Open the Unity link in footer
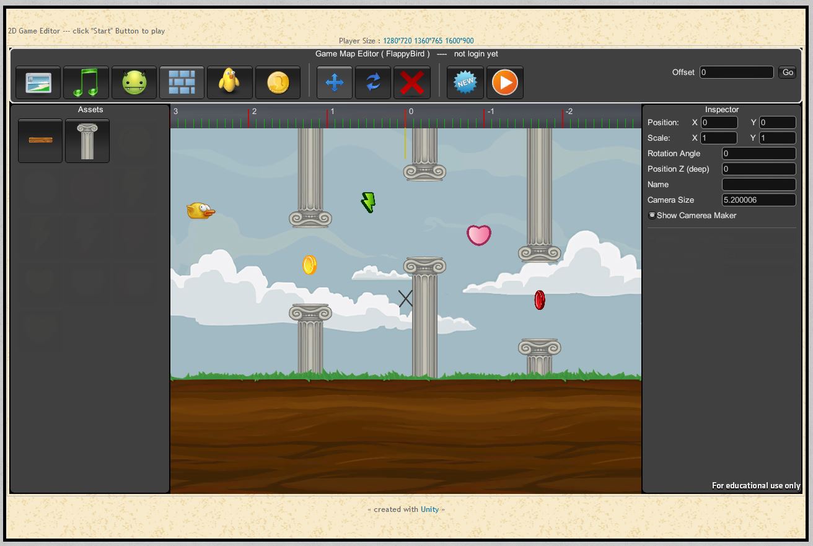This screenshot has height=546, width=813. pos(429,509)
